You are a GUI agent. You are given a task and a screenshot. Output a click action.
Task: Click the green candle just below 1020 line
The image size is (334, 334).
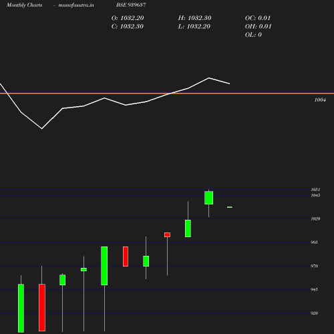tap(188, 228)
